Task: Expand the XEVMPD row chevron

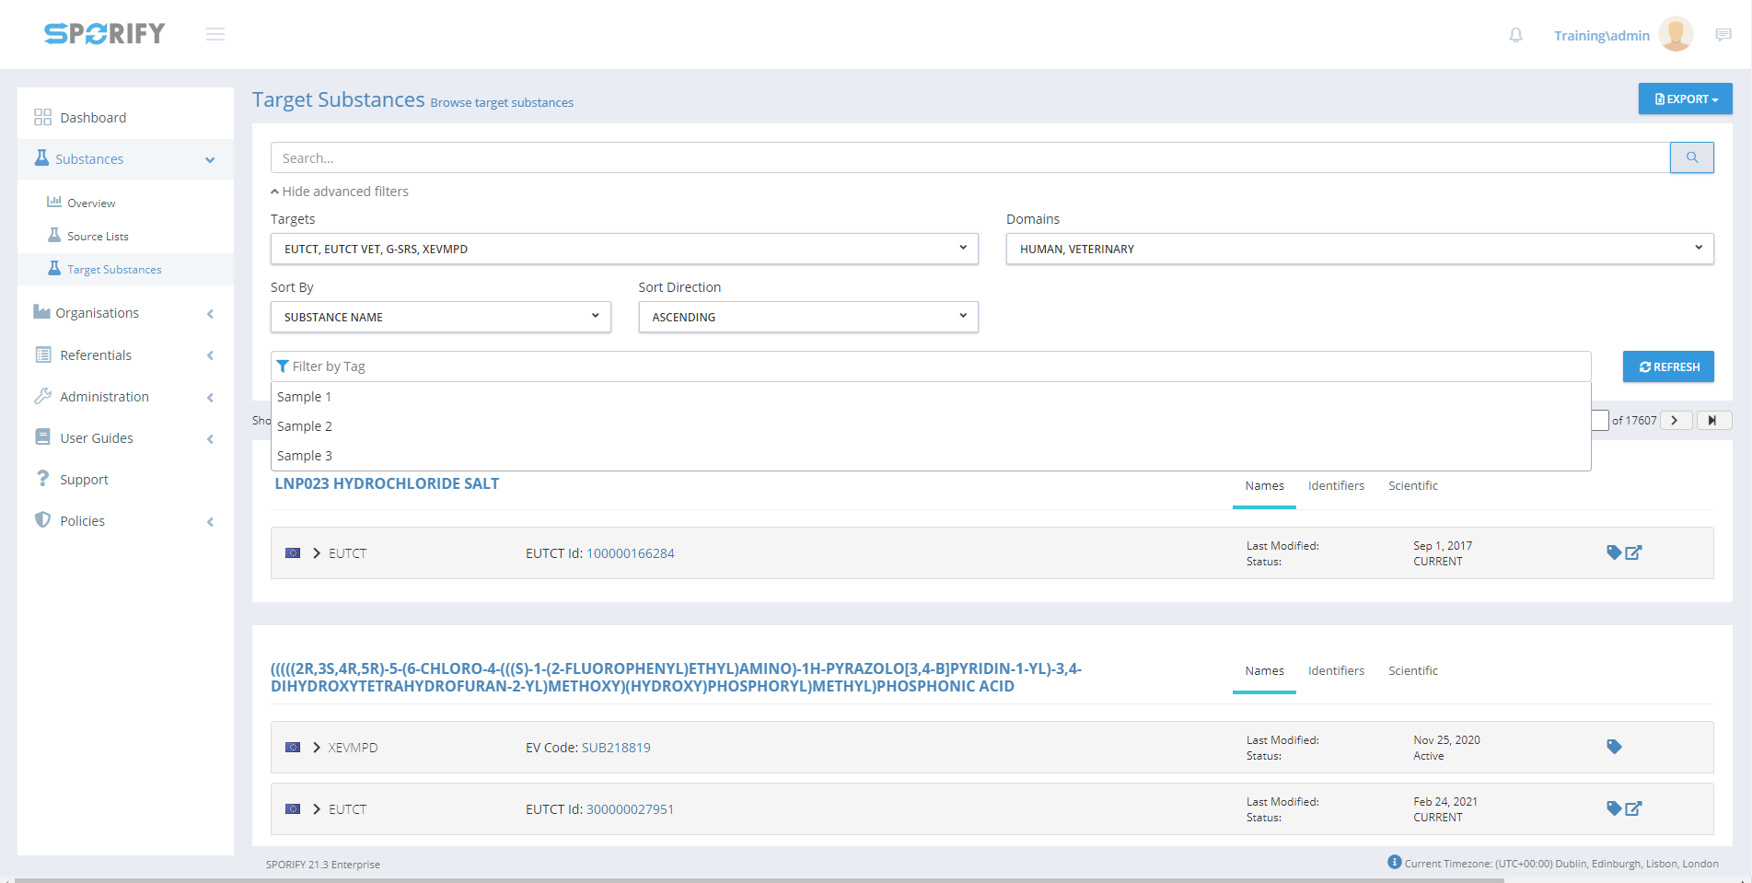Action: [317, 748]
